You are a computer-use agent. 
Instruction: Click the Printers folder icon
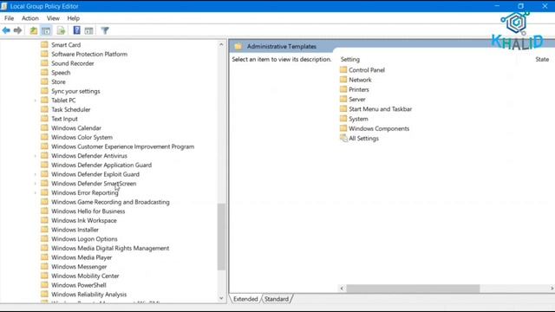[343, 89]
